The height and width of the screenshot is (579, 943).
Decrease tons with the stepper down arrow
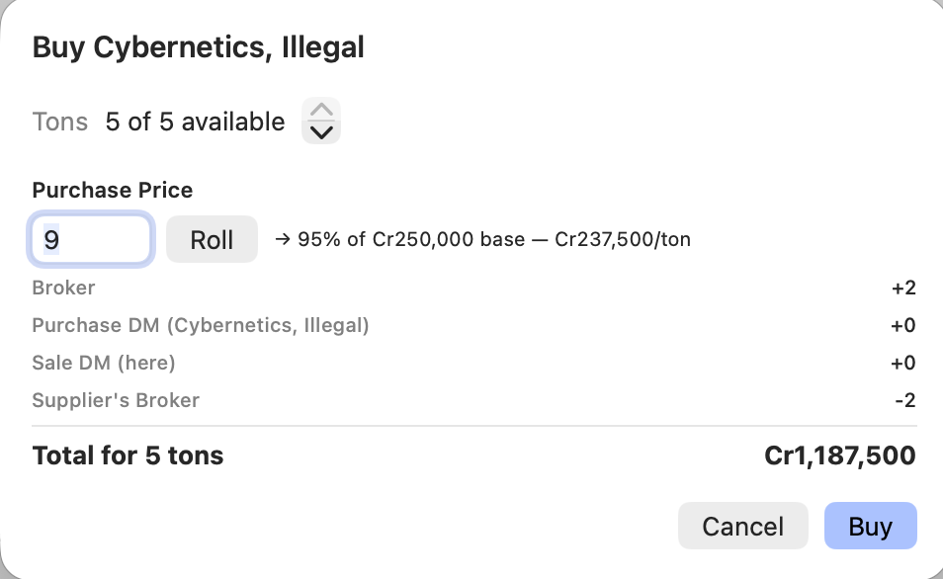pyautogui.click(x=321, y=132)
